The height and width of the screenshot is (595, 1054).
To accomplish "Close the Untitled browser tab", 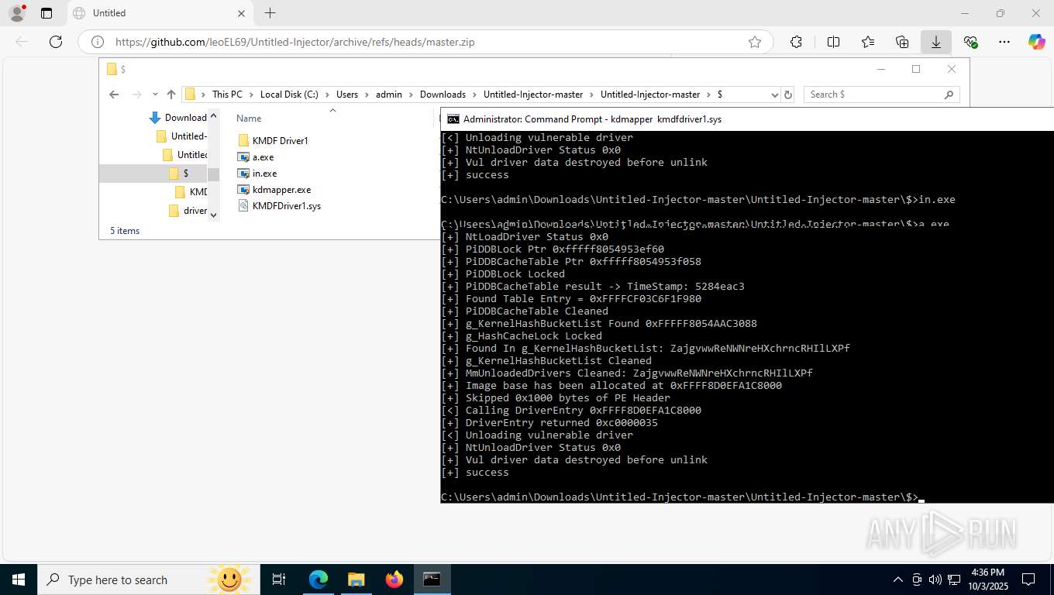I will pyautogui.click(x=241, y=13).
